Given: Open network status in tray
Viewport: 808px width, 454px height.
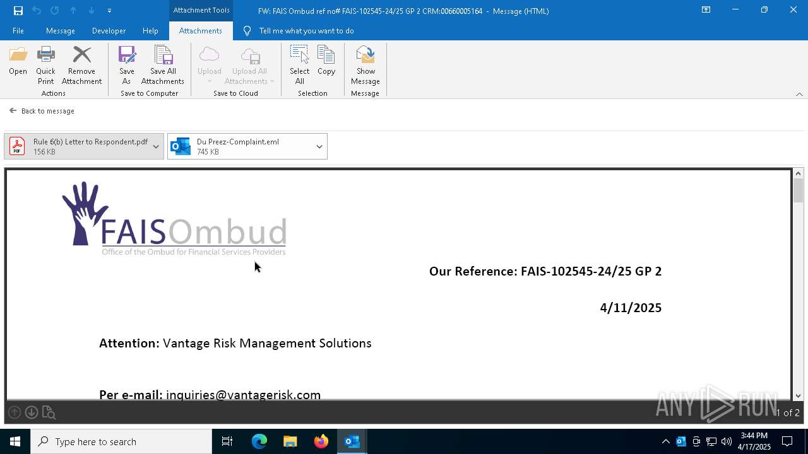Looking at the screenshot, I should coord(711,441).
